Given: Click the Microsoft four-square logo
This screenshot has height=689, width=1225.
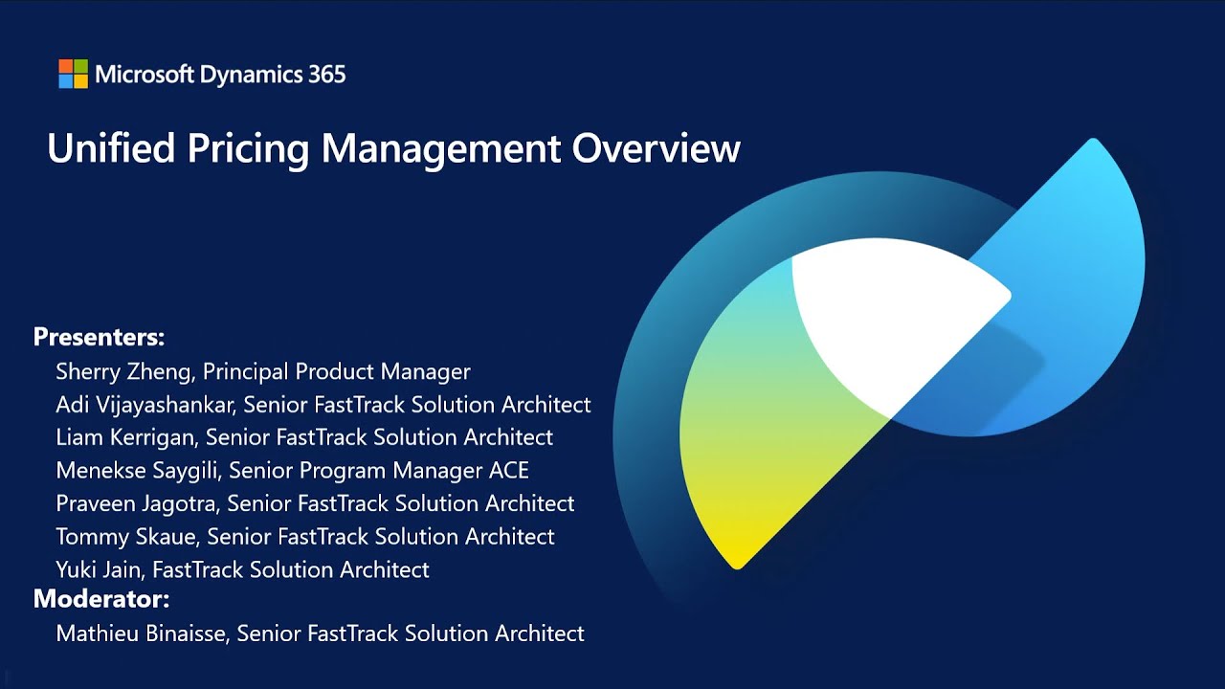Looking at the screenshot, I should pyautogui.click(x=73, y=74).
